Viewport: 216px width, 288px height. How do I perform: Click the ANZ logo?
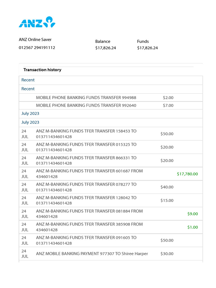tap(37, 22)
